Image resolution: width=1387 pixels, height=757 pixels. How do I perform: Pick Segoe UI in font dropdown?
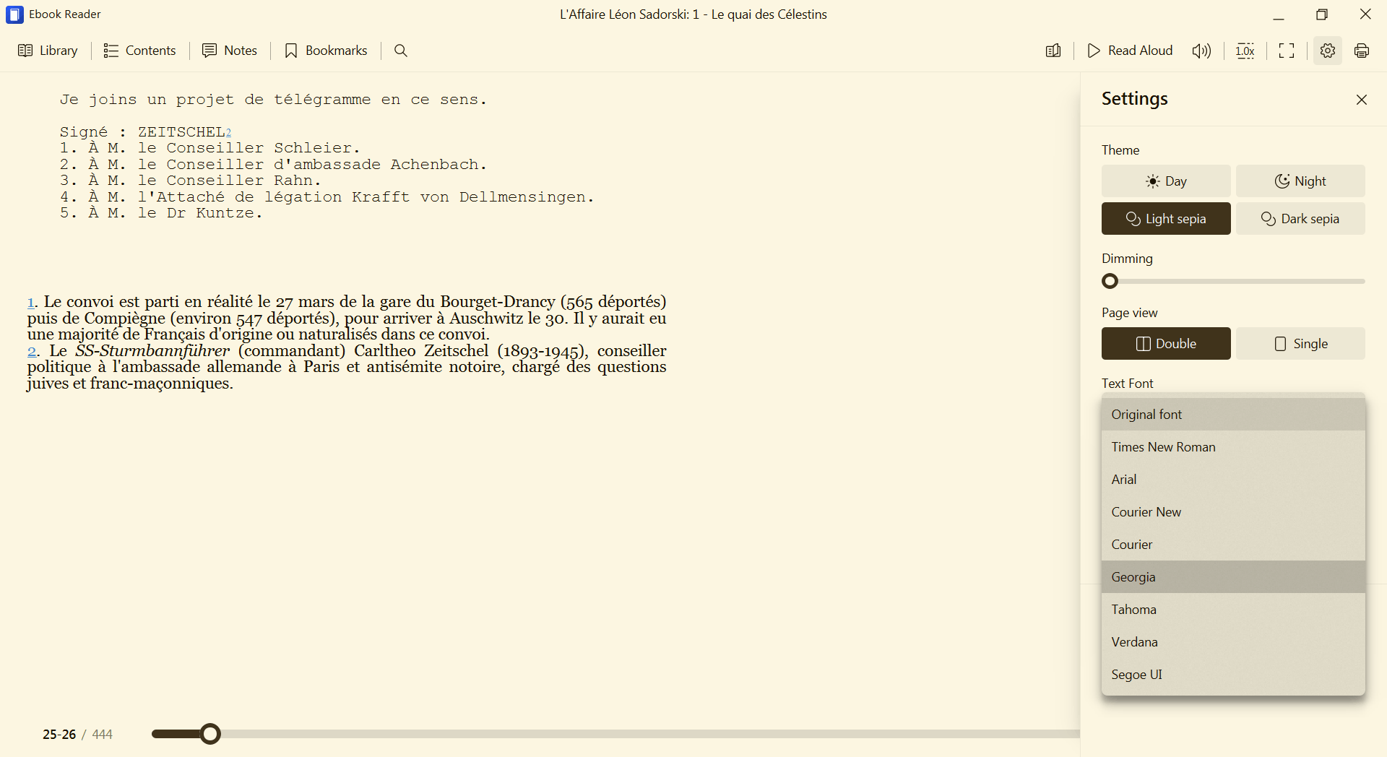pyautogui.click(x=1232, y=675)
